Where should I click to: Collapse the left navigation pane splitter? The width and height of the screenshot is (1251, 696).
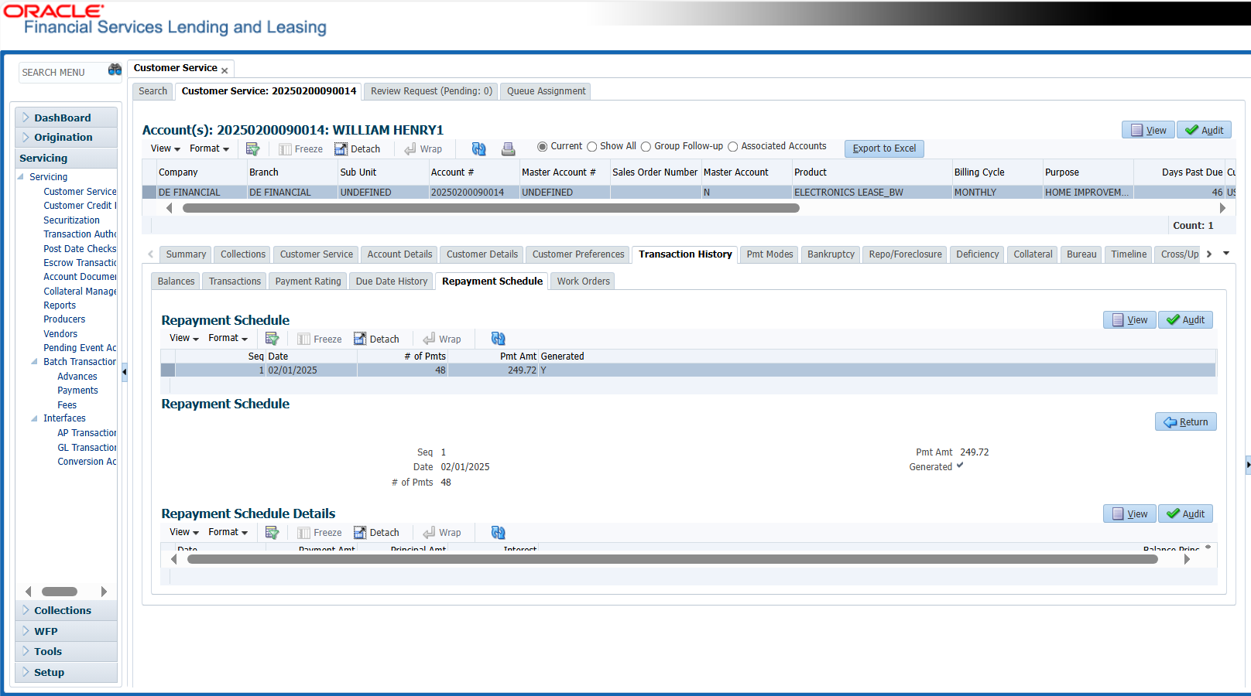click(x=124, y=373)
